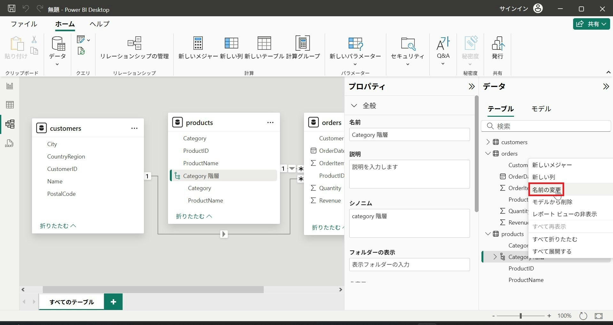Click Sign in (サインイン)
The width and height of the screenshot is (613, 325).
point(514,9)
